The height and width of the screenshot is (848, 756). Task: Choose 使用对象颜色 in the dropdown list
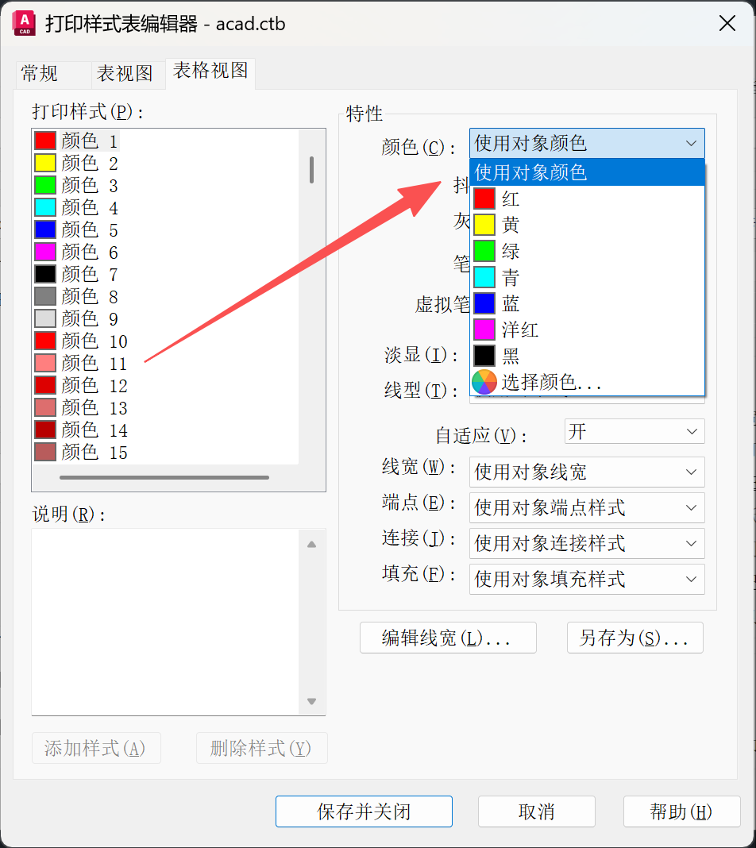(588, 172)
